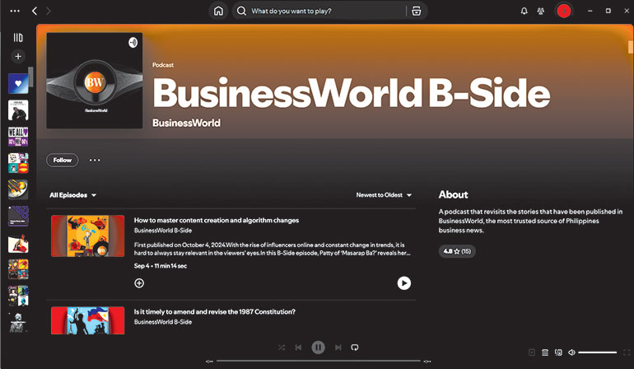Click the volume slider bar
The width and height of the screenshot is (634, 369).
coord(598,353)
